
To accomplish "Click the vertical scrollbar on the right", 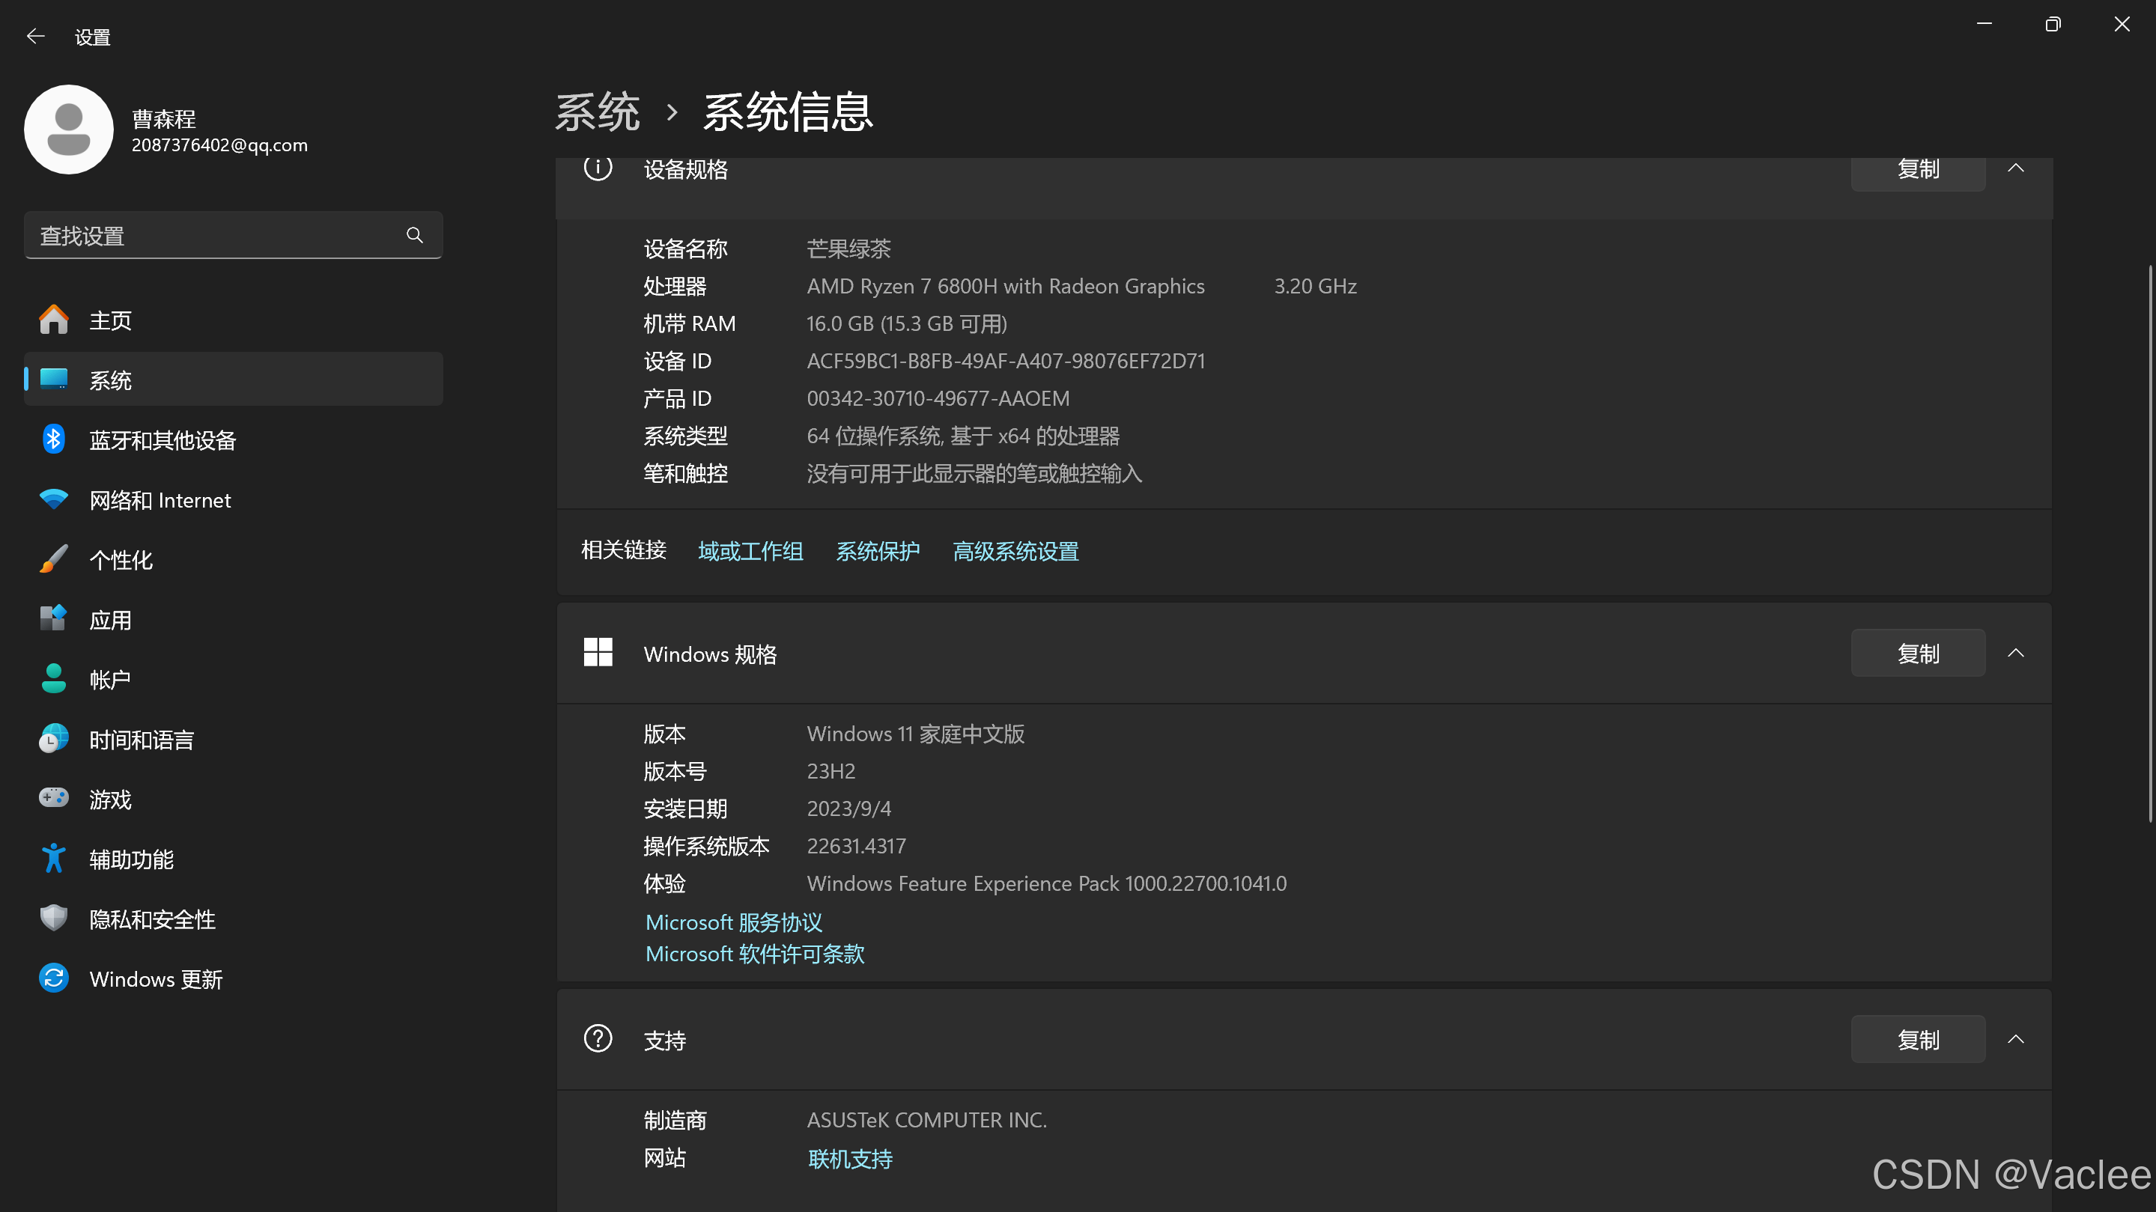I will pyautogui.click(x=2150, y=543).
